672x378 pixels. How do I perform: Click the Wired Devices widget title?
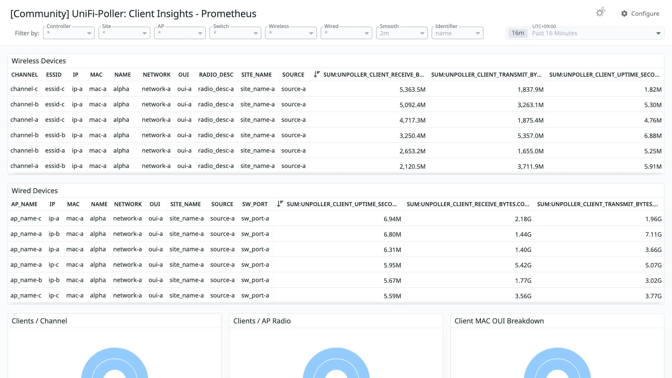click(35, 191)
